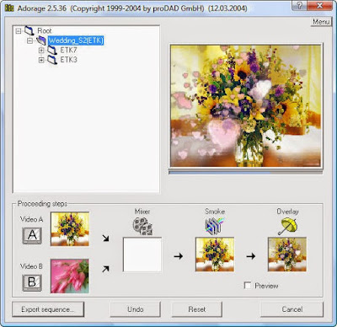Click the Wedding_S2(ETK) folder icon

click(x=41, y=40)
